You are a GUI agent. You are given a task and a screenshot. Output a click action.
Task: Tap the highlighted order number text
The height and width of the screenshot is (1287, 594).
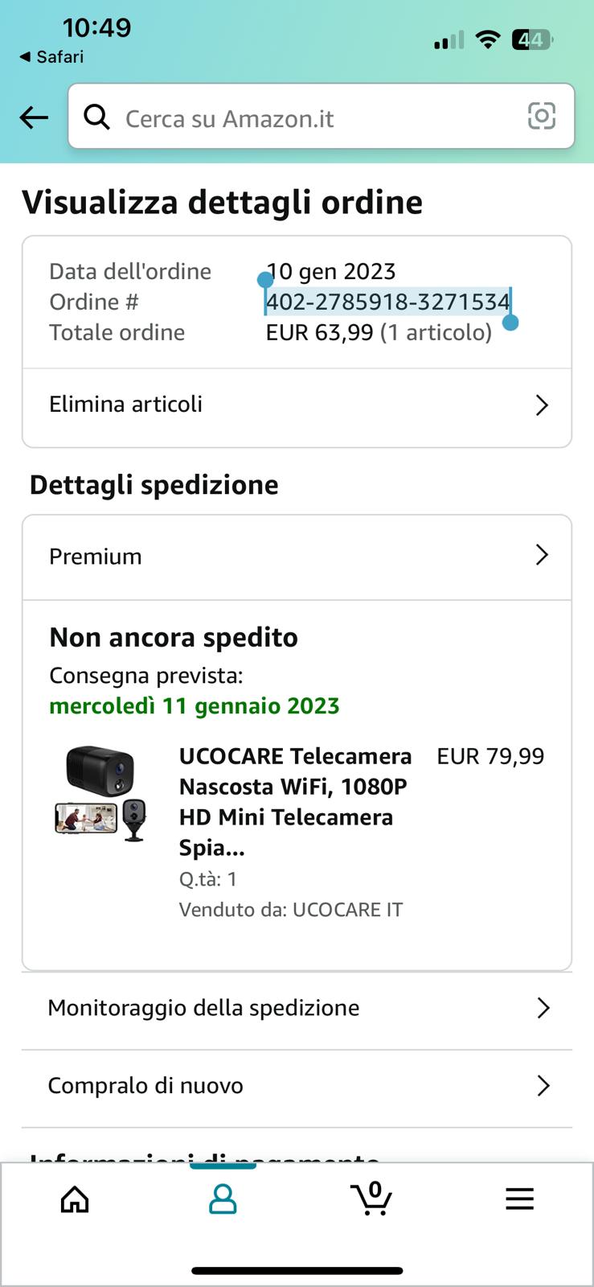click(388, 302)
